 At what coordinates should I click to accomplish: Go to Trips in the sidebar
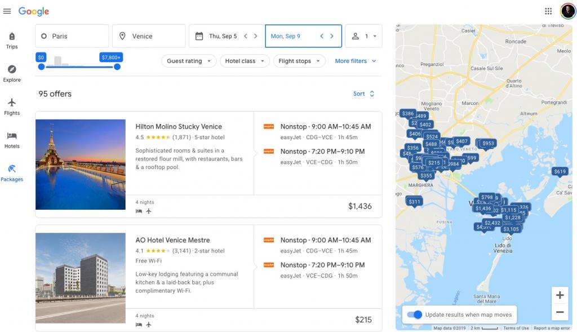[x=12, y=41]
